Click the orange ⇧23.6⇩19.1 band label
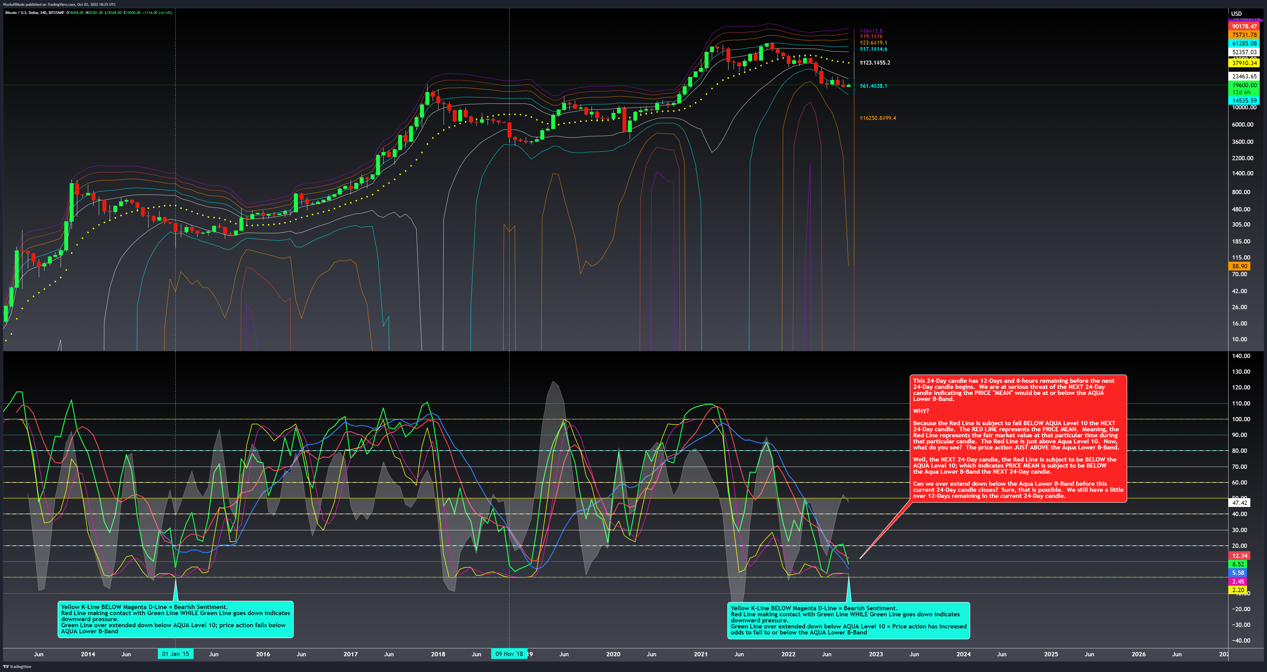The width and height of the screenshot is (1267, 672). point(874,43)
